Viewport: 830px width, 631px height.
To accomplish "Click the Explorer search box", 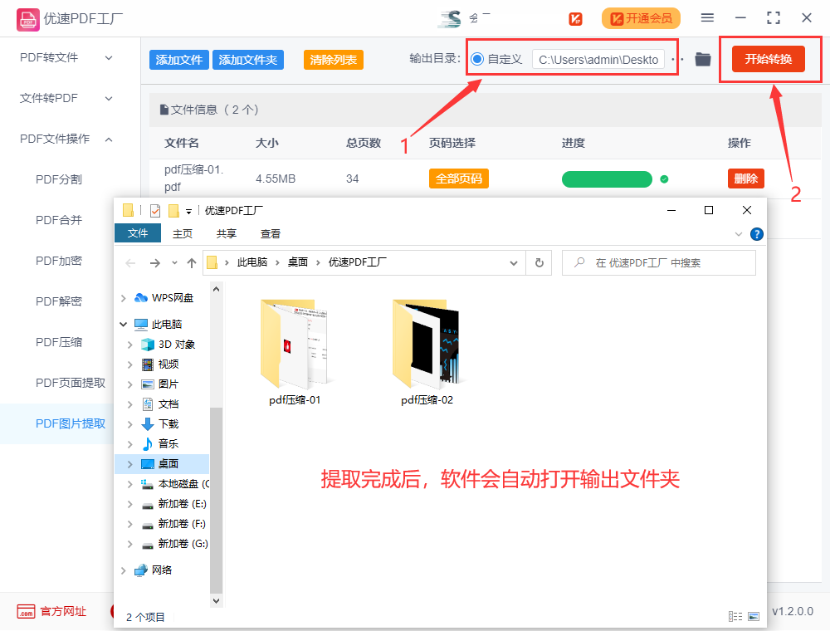I will click(658, 263).
